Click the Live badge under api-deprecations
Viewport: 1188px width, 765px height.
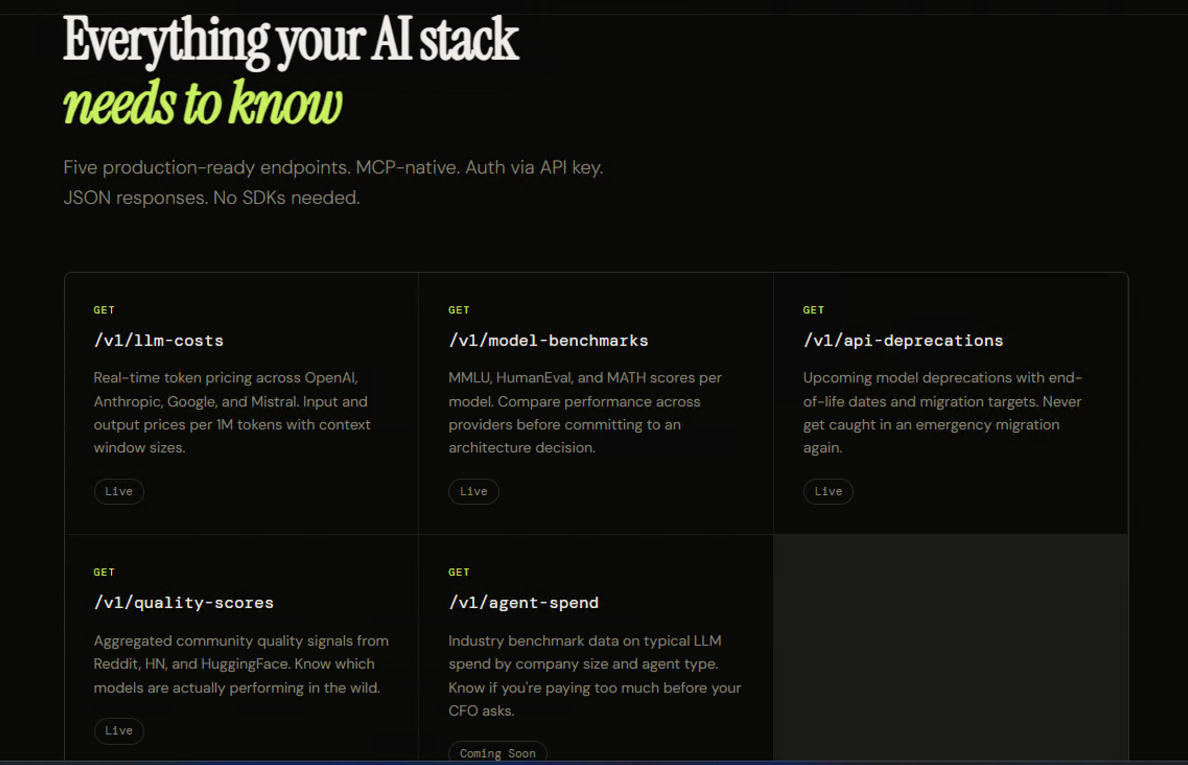click(828, 491)
